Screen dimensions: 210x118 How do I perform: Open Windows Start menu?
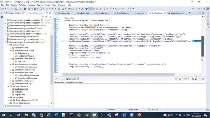click(4, 115)
